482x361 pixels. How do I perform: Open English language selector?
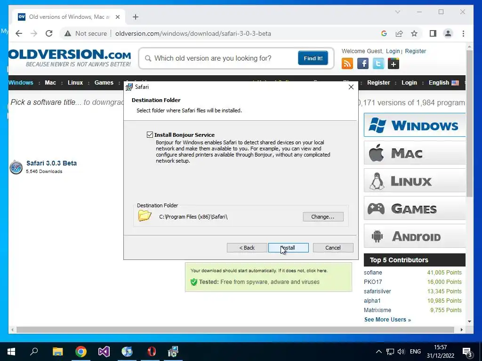tap(443, 83)
